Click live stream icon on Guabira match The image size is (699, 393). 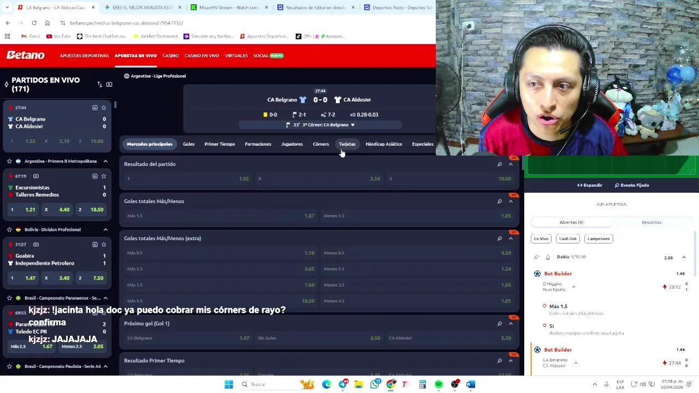pyautogui.click(x=36, y=244)
